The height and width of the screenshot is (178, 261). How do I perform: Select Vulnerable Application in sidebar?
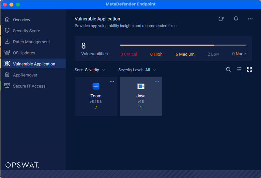pyautogui.click(x=33, y=64)
